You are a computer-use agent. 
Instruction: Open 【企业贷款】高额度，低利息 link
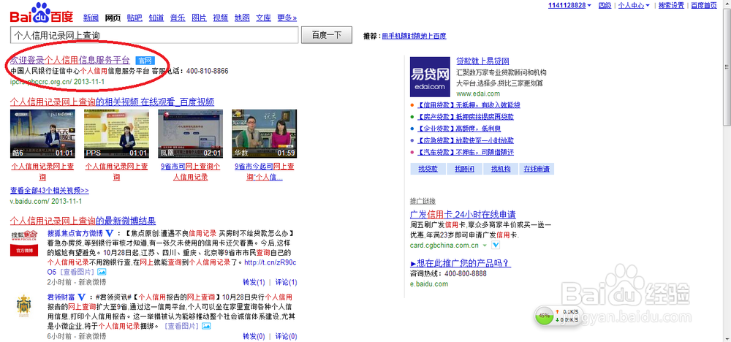pyautogui.click(x=459, y=129)
